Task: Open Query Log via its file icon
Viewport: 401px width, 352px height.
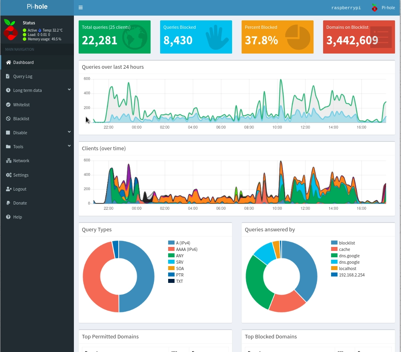Action: pos(8,76)
